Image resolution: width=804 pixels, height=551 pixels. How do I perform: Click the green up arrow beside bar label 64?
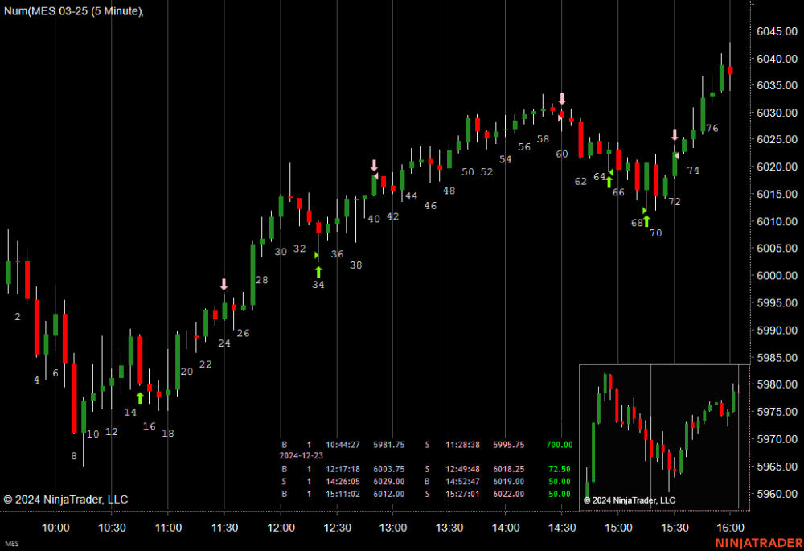point(609,181)
